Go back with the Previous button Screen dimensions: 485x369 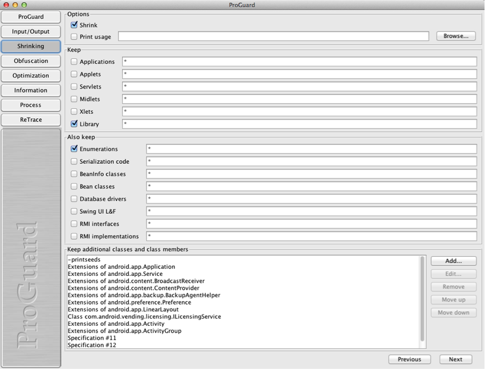tap(409, 359)
